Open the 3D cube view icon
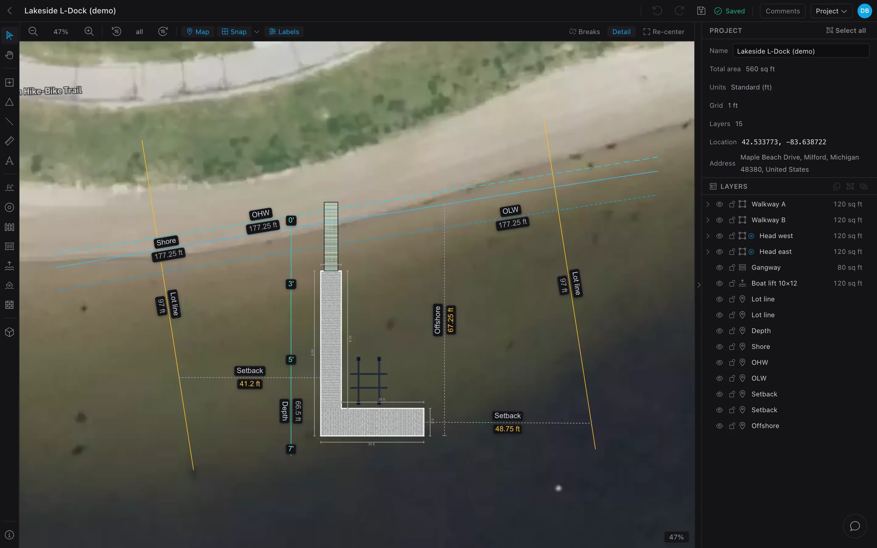 pyautogui.click(x=9, y=332)
